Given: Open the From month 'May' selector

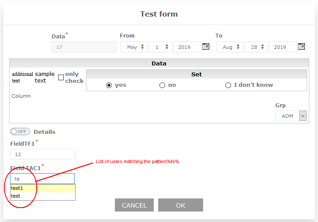Looking at the screenshot, I should [134, 47].
